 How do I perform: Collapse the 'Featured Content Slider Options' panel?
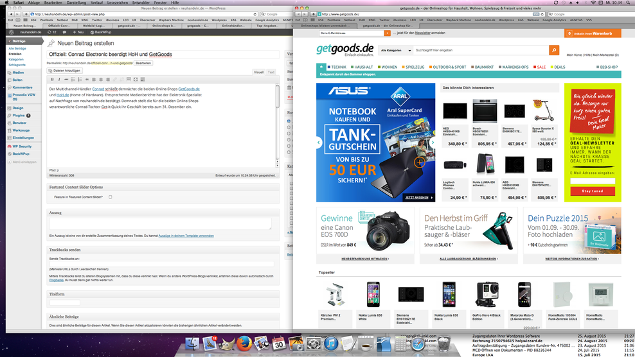(163, 187)
